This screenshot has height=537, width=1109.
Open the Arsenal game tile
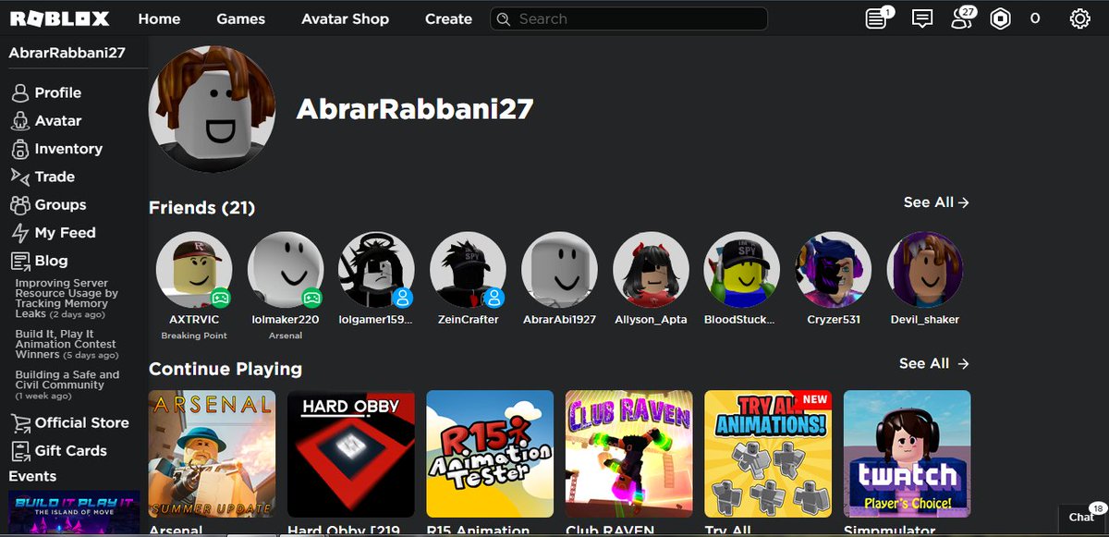212,454
